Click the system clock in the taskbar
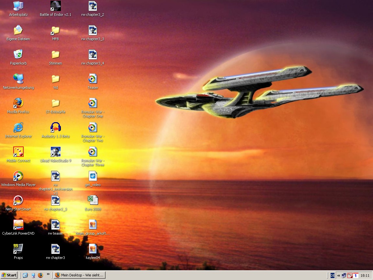 (365, 275)
